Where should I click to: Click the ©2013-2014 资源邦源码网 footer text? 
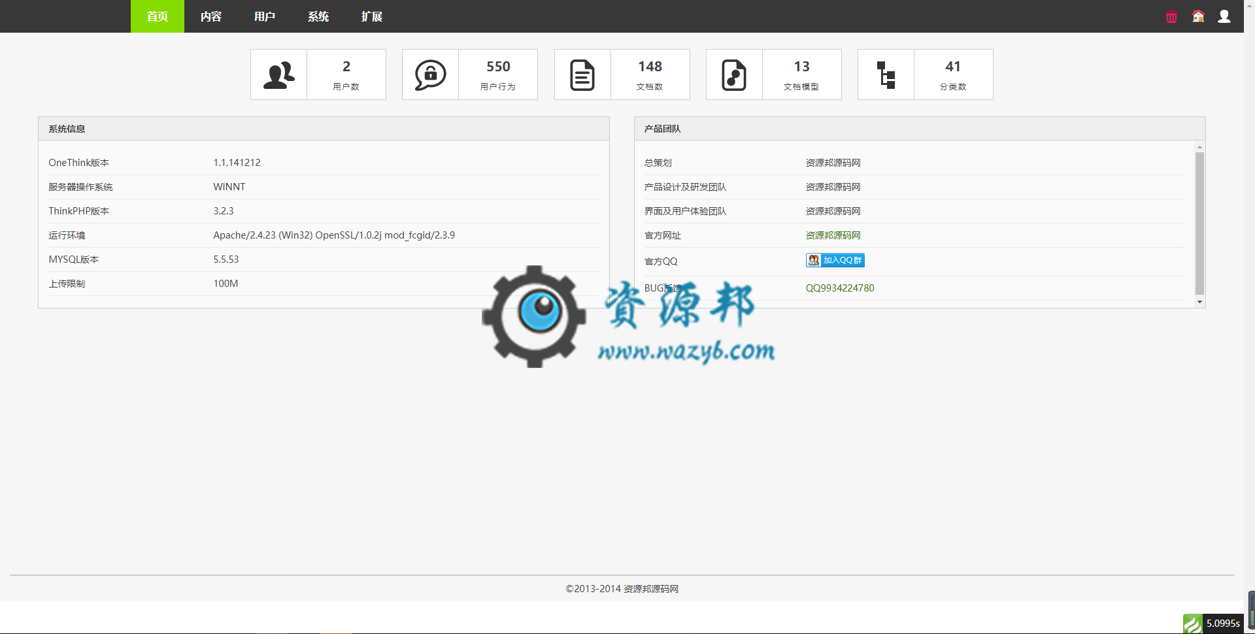click(622, 589)
